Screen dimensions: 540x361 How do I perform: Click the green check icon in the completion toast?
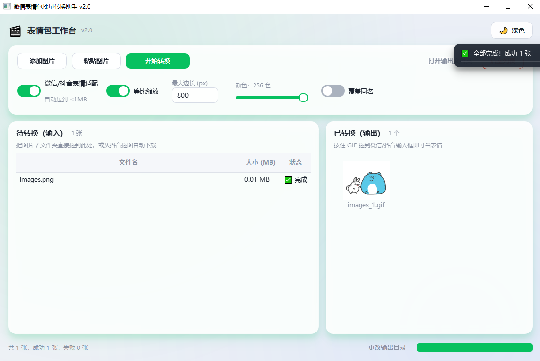465,53
